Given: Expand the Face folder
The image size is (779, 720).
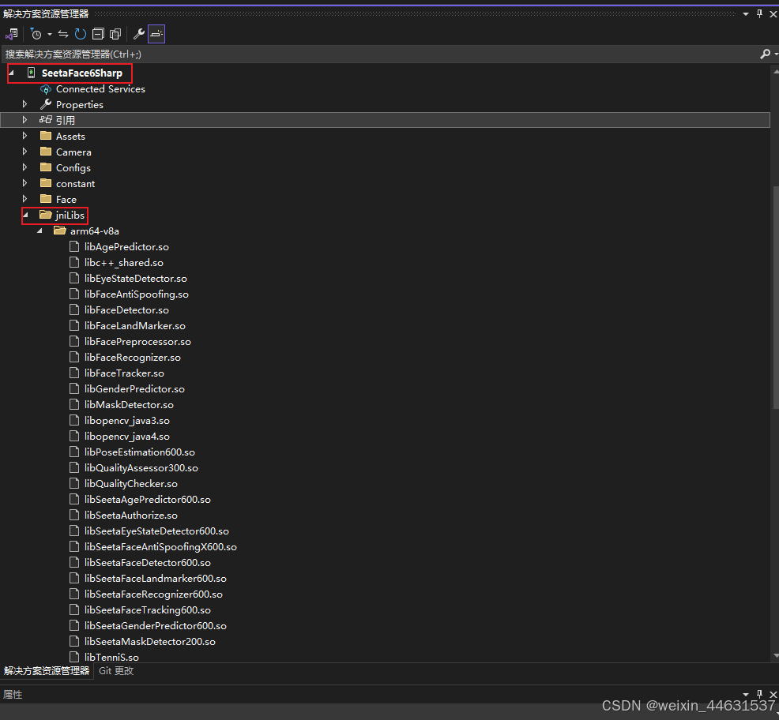Looking at the screenshot, I should click(x=24, y=199).
